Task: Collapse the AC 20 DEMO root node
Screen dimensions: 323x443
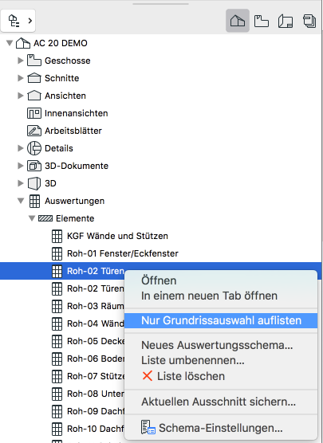Action: (10, 43)
